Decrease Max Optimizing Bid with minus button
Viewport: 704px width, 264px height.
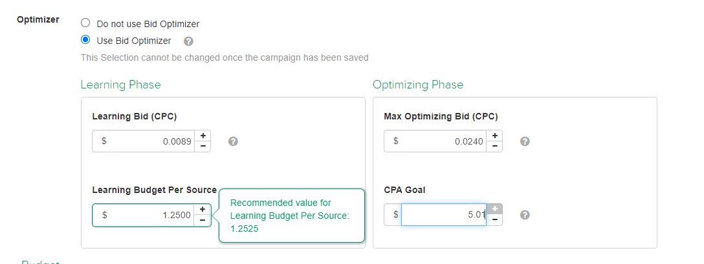pos(495,147)
